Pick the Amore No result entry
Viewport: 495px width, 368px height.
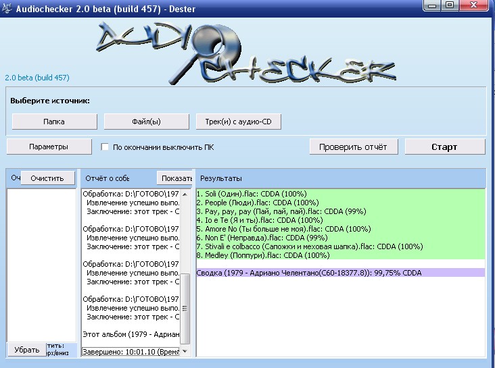pos(283,229)
